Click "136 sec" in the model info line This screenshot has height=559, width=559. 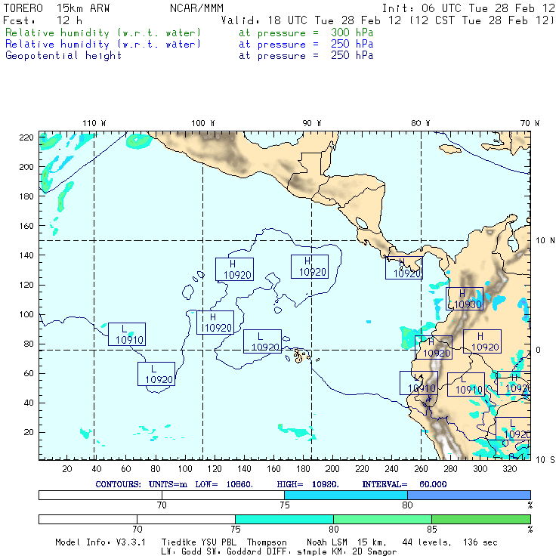[x=480, y=542]
